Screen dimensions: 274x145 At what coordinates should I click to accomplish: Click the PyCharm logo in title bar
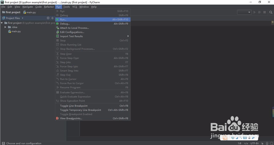[2, 2]
